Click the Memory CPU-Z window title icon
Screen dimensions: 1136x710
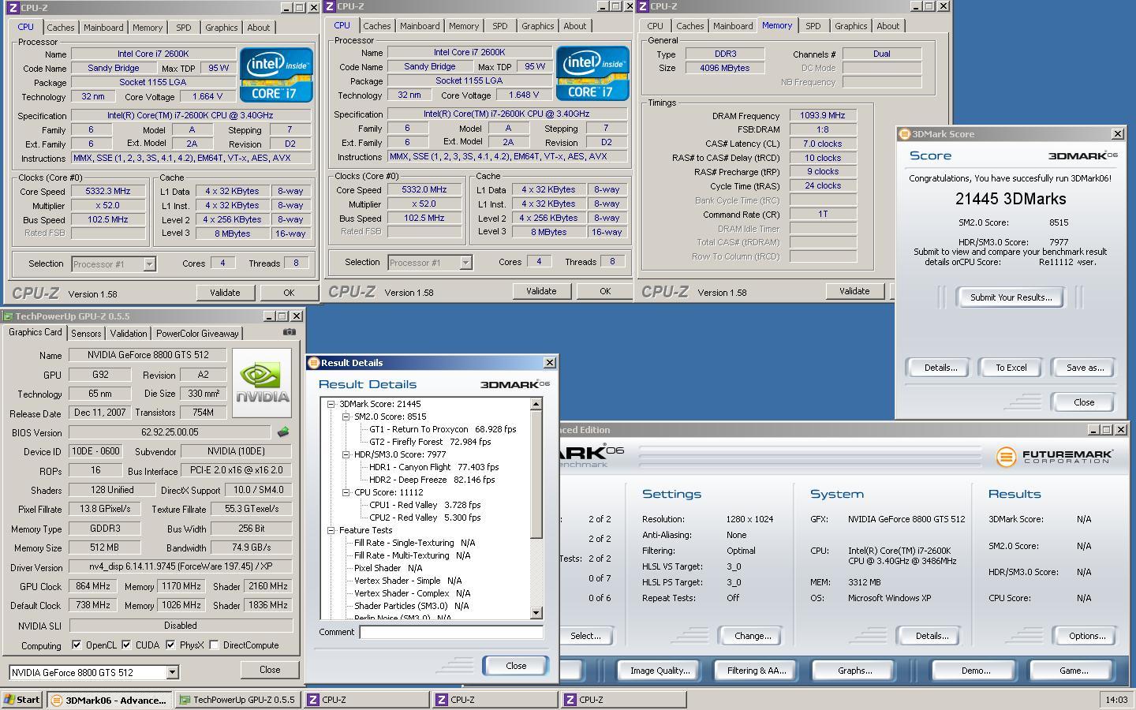click(x=643, y=6)
